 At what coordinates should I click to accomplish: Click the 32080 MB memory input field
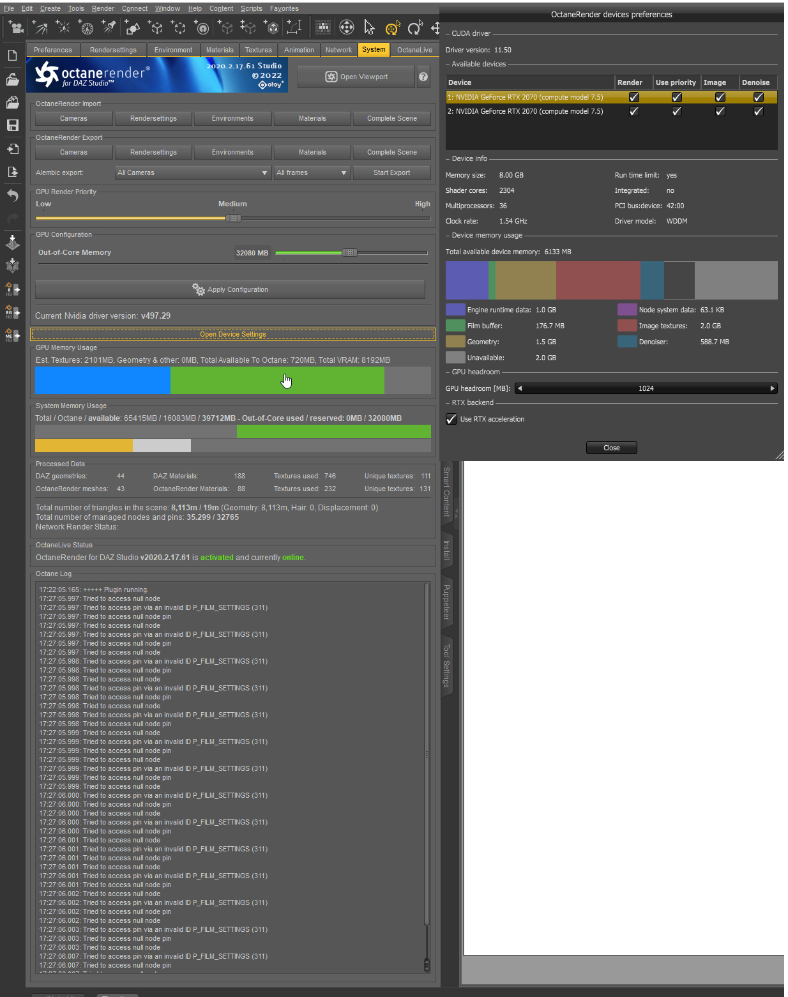tap(252, 253)
